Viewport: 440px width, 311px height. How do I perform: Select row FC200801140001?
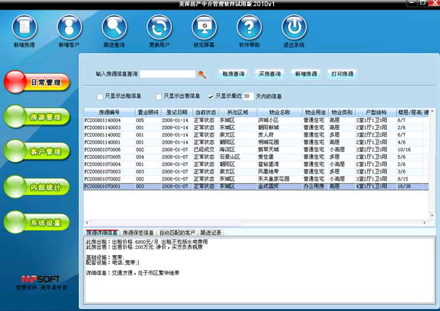pos(256,142)
